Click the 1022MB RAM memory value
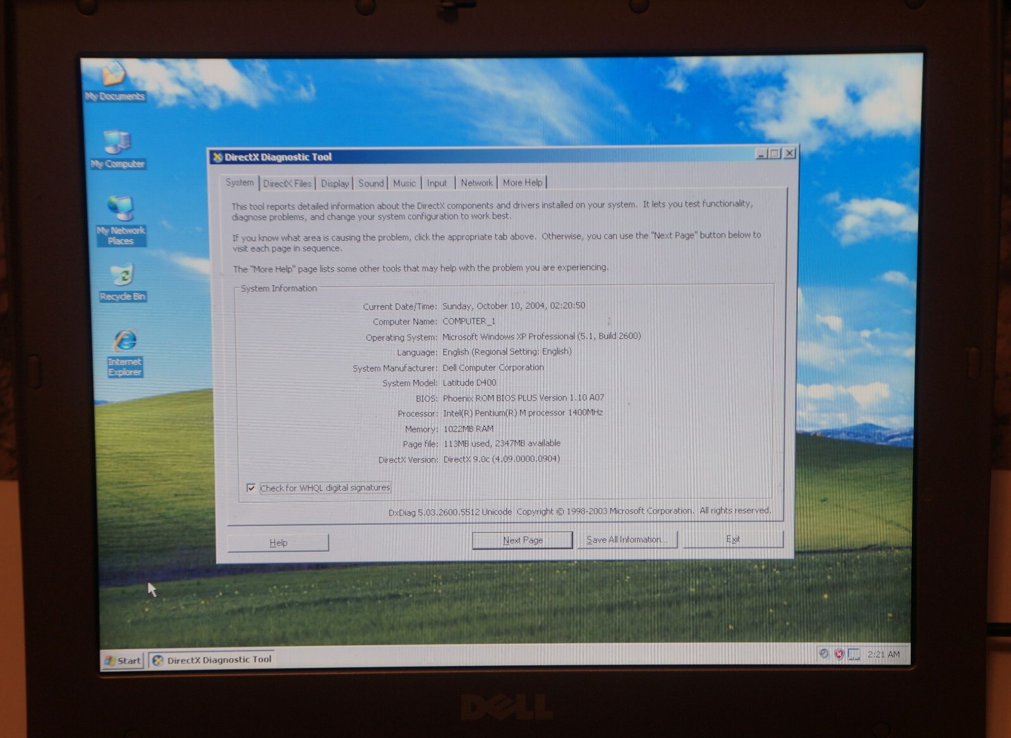 point(468,428)
